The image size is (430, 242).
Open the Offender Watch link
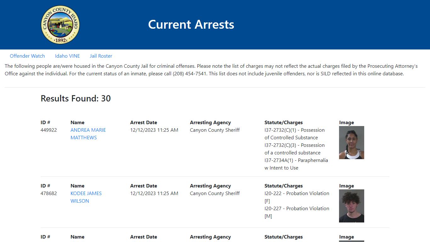coord(27,56)
